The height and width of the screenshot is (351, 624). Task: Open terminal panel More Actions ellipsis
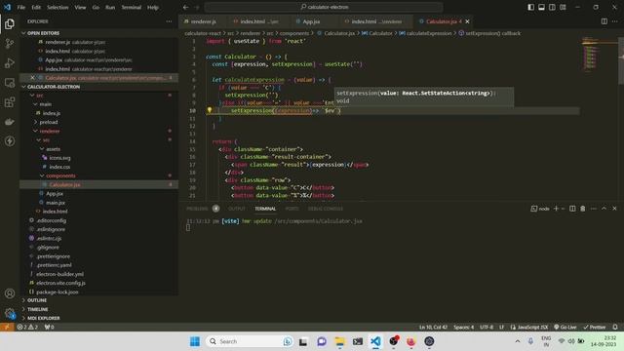pos(594,209)
